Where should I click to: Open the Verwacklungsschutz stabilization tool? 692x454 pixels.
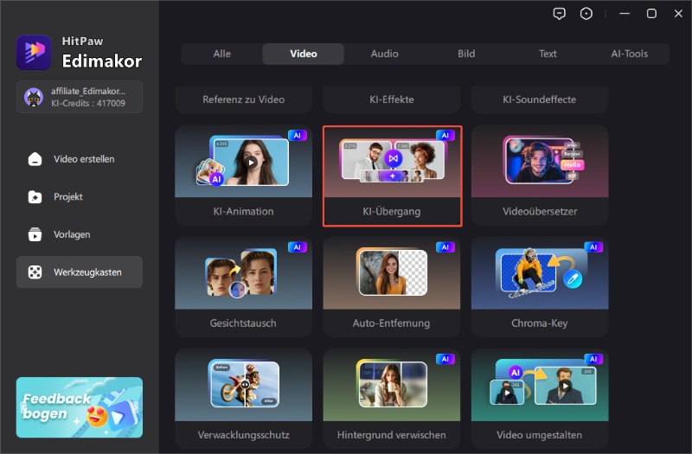coord(243,400)
